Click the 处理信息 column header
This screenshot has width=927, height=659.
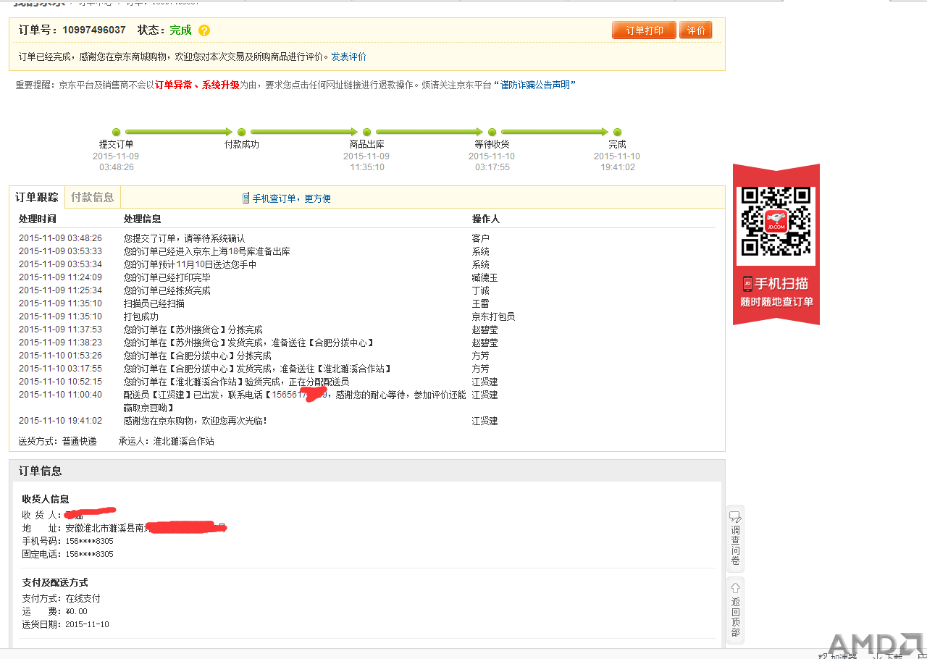tap(143, 219)
